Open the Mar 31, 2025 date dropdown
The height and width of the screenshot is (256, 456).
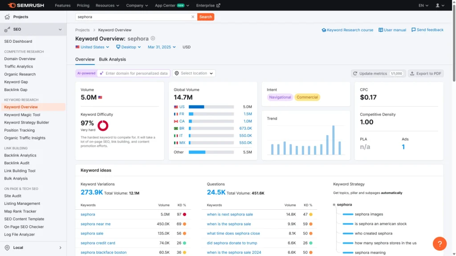click(162, 47)
